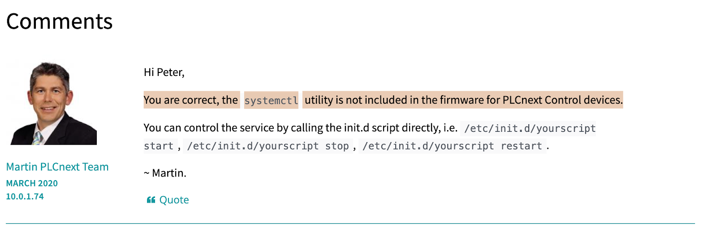
Task: Click the /etc/init.d/yourscript stop code
Action: coord(268,146)
